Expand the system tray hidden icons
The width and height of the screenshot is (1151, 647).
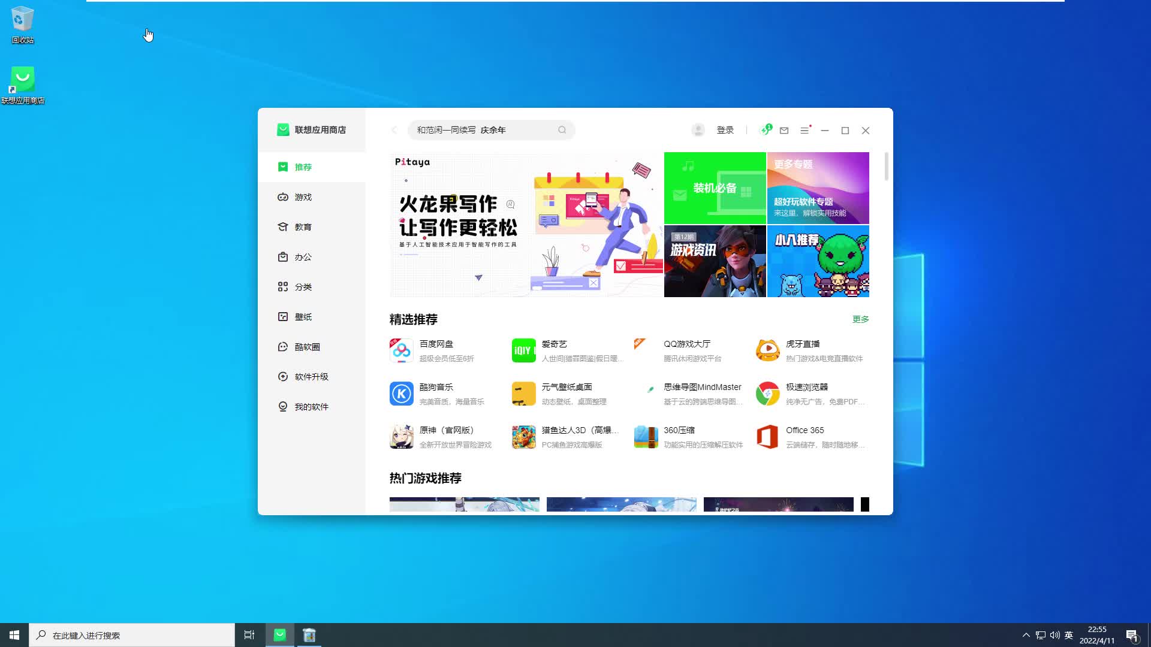(1026, 635)
